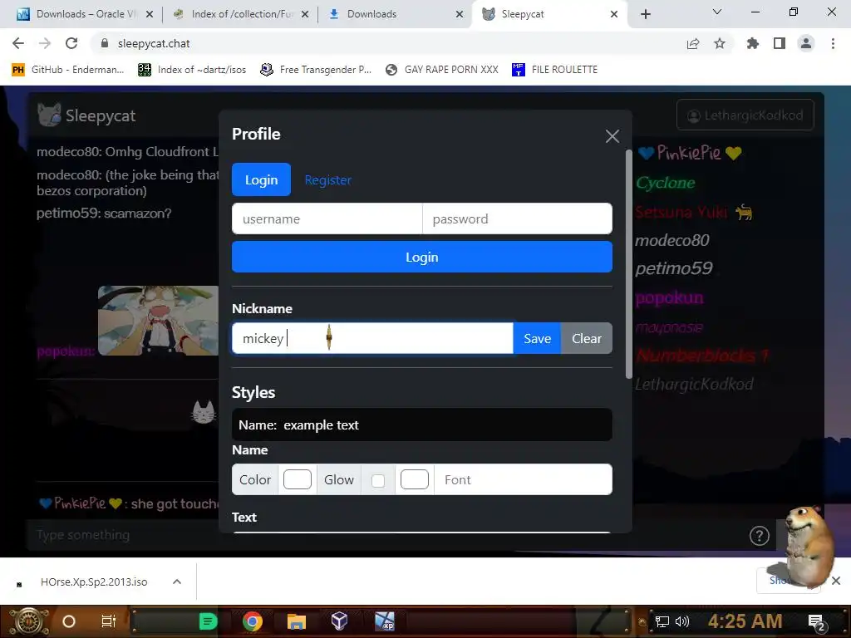This screenshot has height=638, width=851.
Task: Open the Name color swatch picker
Action: pyautogui.click(x=298, y=479)
